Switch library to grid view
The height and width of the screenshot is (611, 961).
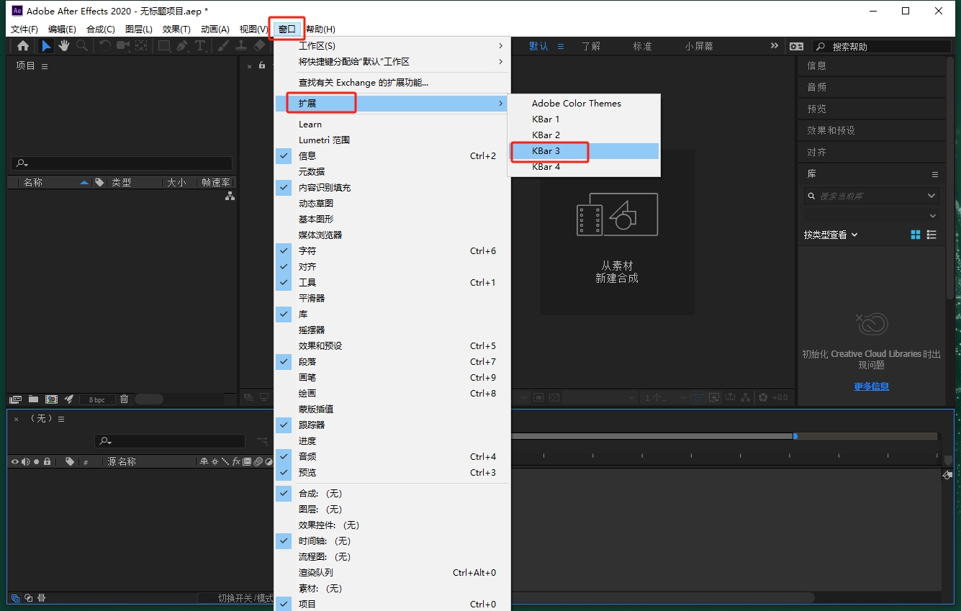(x=916, y=235)
